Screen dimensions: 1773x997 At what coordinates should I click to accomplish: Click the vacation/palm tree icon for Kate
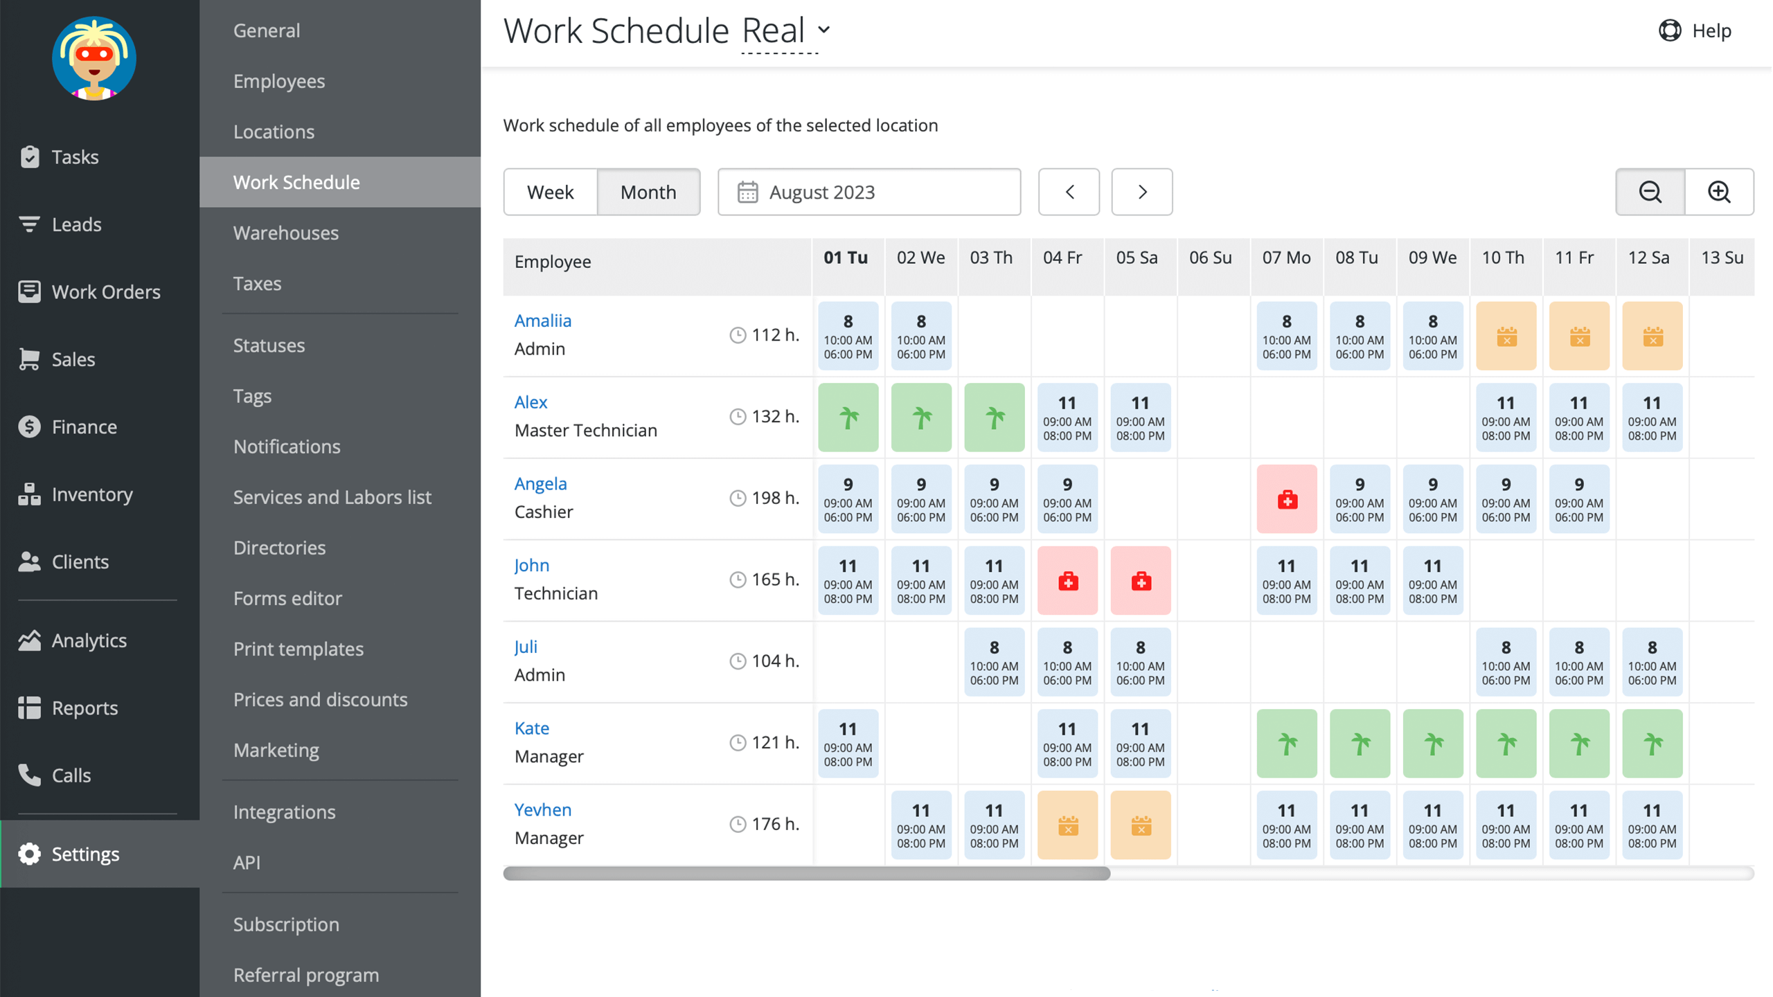(x=1286, y=743)
